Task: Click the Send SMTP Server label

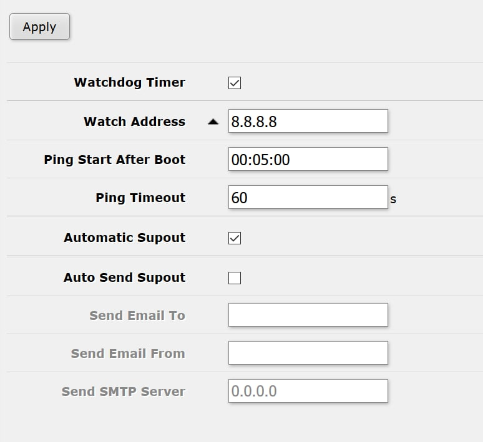Action: 123,392
